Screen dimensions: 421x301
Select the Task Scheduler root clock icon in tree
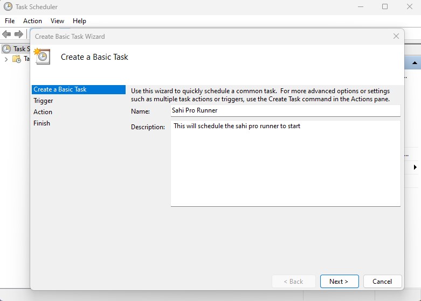tap(6, 49)
